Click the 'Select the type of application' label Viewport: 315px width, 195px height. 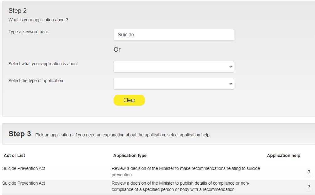point(36,81)
